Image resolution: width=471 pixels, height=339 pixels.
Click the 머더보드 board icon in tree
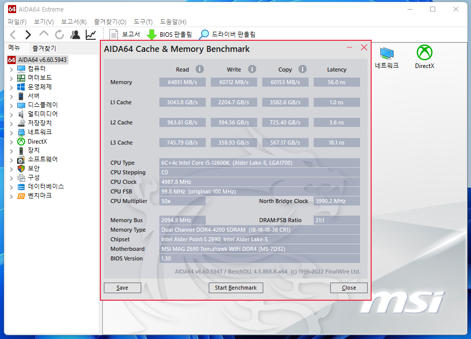pos(21,78)
